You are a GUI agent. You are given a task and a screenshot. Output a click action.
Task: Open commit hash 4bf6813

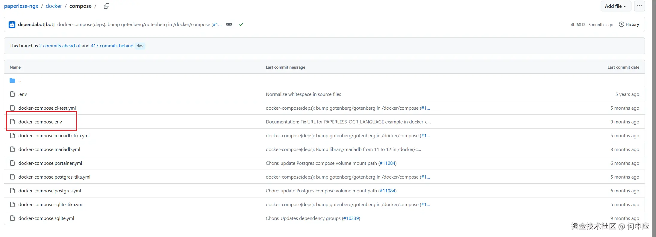578,25
